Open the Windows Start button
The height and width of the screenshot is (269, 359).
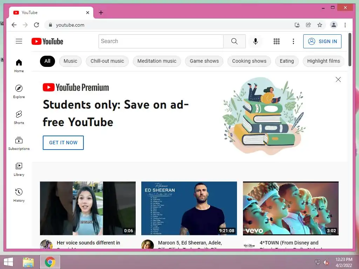tap(8, 262)
